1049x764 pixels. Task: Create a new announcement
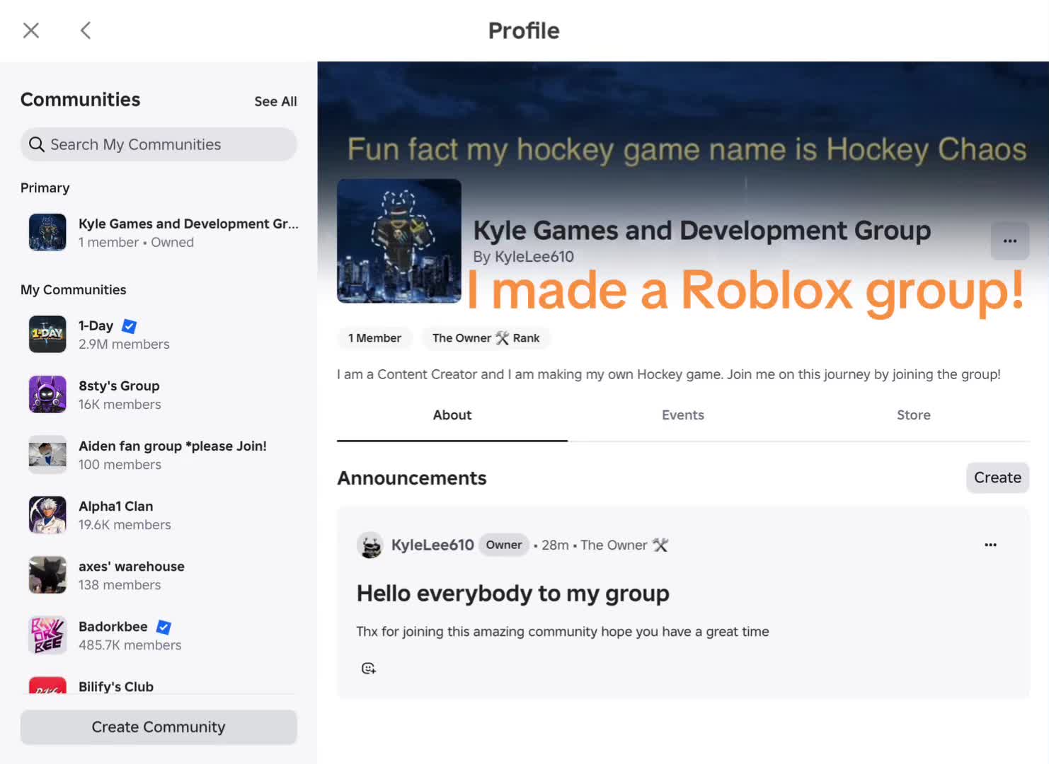(997, 477)
